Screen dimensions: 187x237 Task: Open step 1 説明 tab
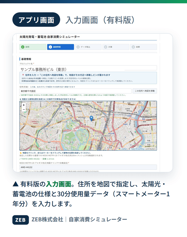point(33,47)
